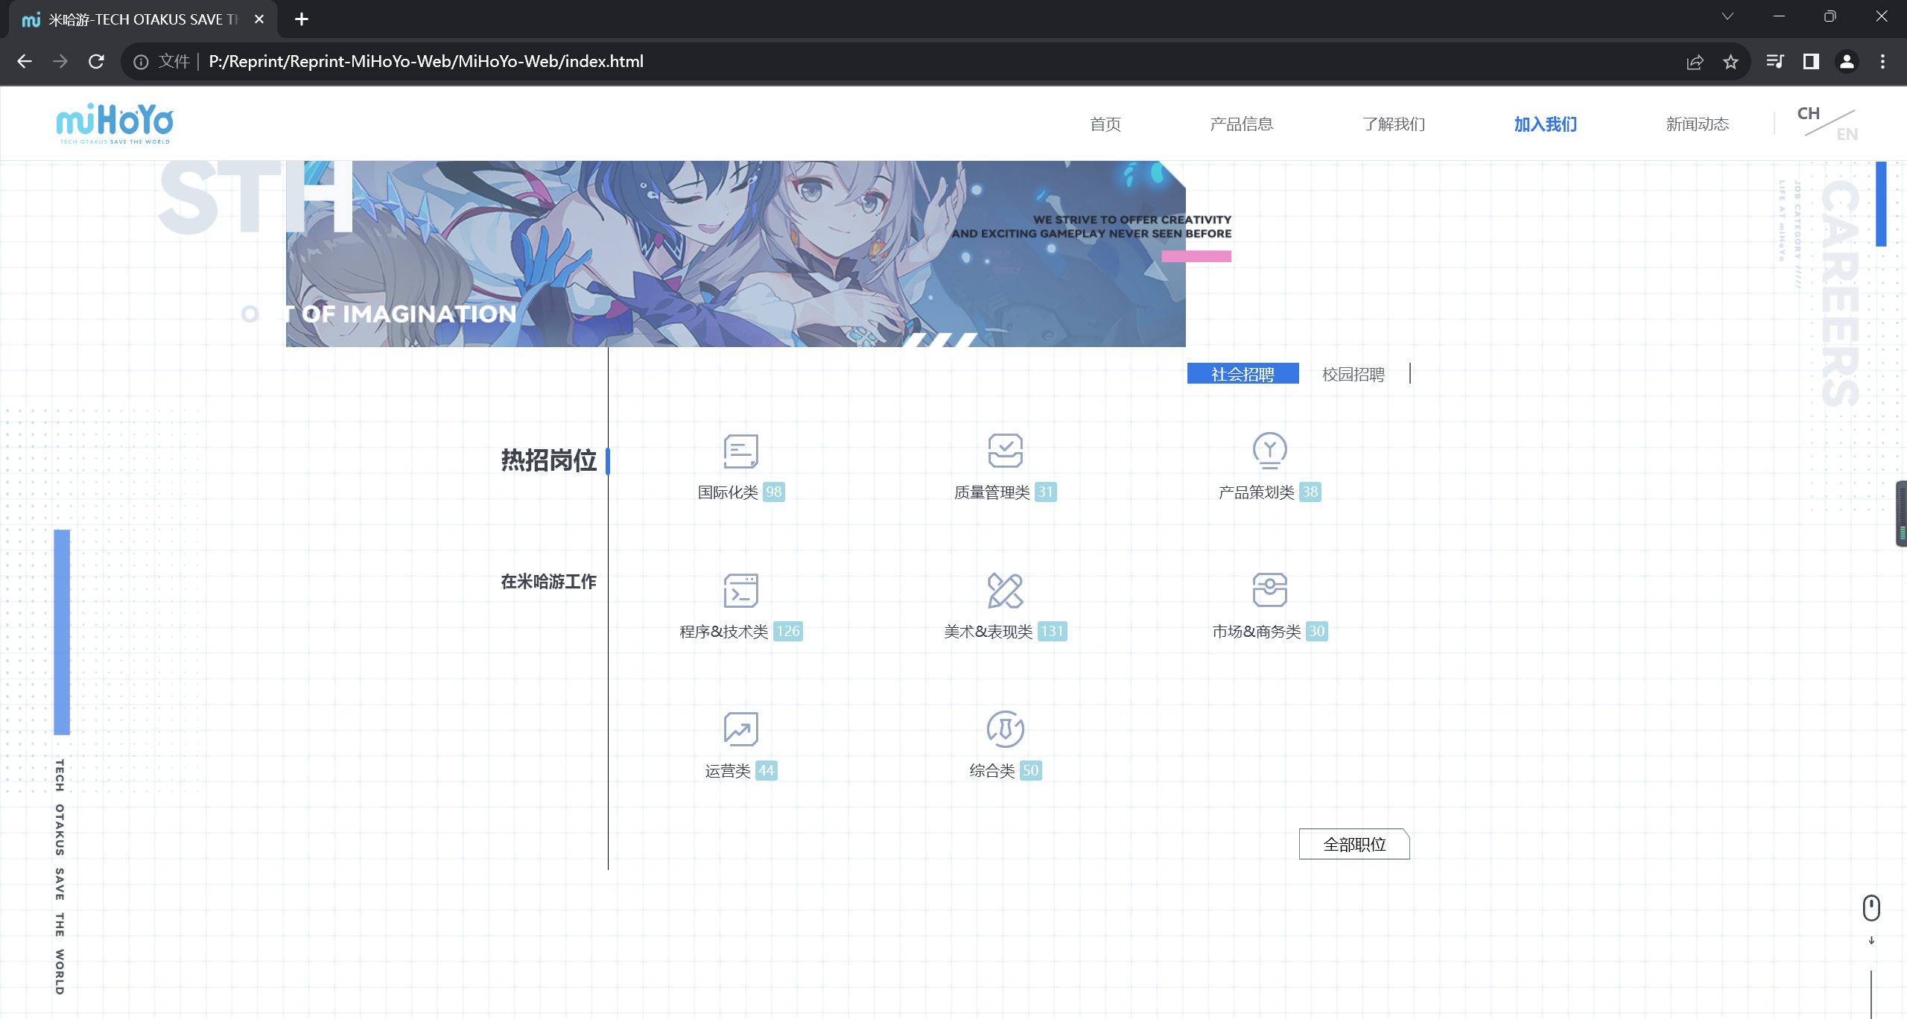This screenshot has width=1907, height=1019.
Task: Click the 131 count badge
Action: [x=1053, y=632]
